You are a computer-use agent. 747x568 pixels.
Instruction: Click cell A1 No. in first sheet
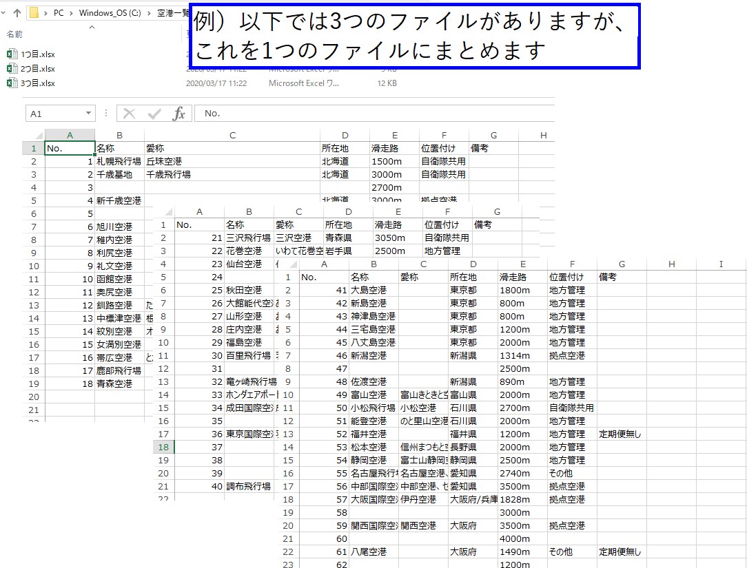click(x=70, y=148)
